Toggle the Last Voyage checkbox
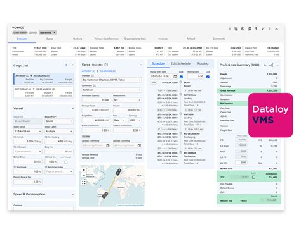This screenshot has height=234, width=301. tap(66, 162)
